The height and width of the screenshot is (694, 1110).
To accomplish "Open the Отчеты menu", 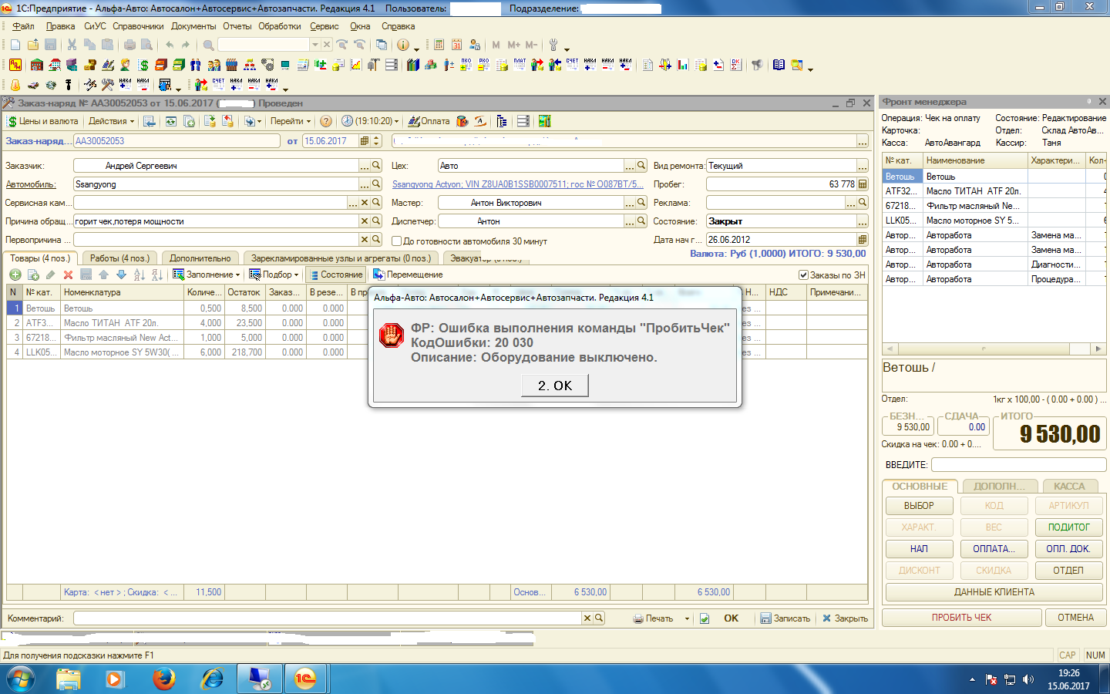I will 237,26.
